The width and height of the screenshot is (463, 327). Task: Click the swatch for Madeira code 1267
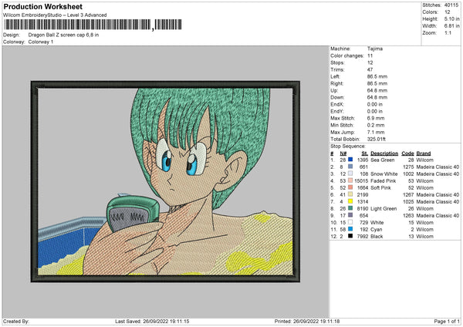(350, 194)
